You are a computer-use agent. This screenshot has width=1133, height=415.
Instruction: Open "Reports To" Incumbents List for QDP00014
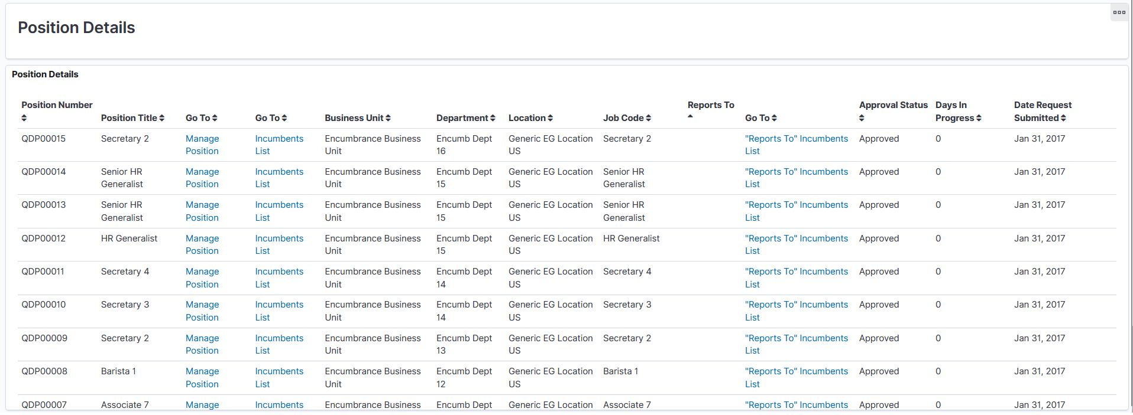(x=797, y=178)
